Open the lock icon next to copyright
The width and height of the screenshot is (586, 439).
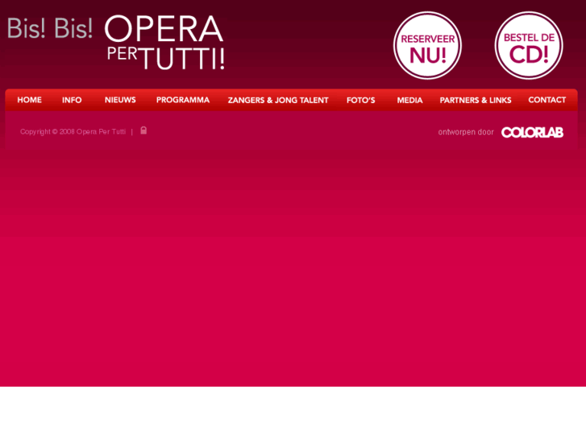tap(143, 130)
